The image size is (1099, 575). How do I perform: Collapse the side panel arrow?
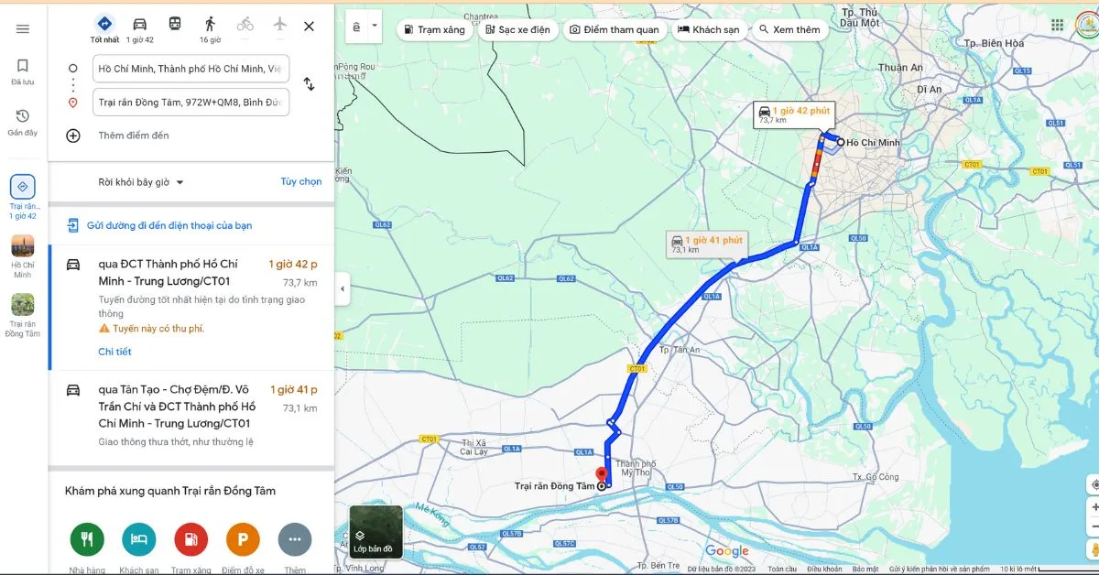pyautogui.click(x=343, y=288)
